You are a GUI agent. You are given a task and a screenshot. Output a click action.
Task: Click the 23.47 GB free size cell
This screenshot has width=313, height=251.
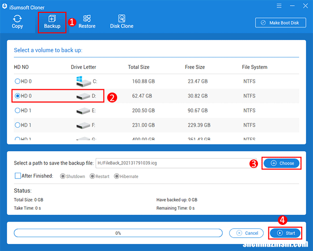click(198, 81)
